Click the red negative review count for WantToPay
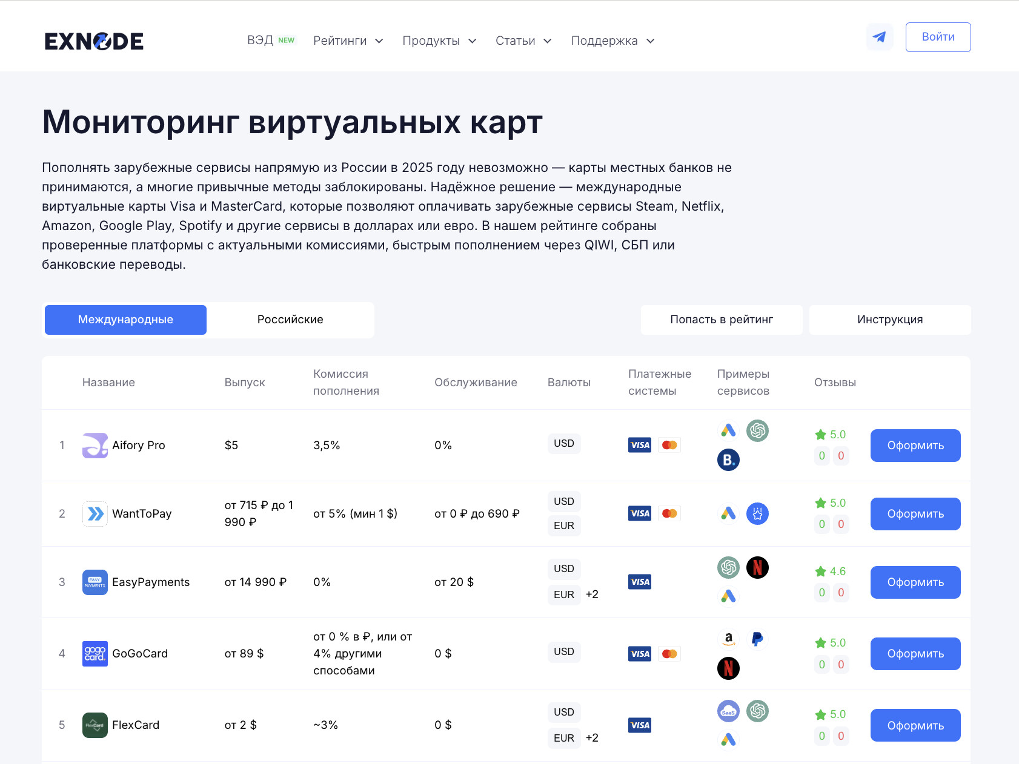This screenshot has height=764, width=1019. [841, 524]
